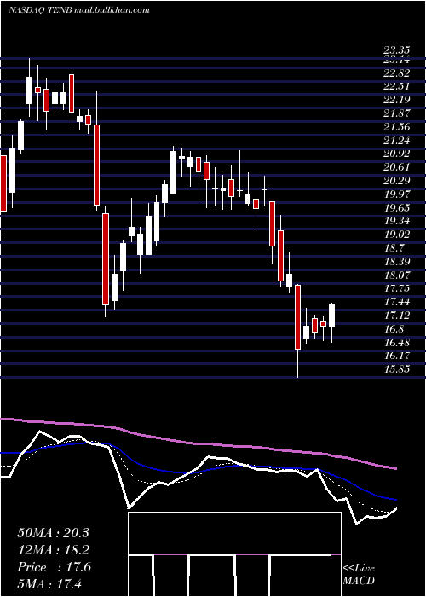Click the 21.24 price axis label
Image resolution: width=426 pixels, height=597 pixels.
coord(396,141)
